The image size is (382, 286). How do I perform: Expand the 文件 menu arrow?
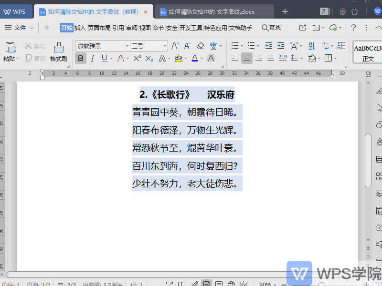coord(32,28)
